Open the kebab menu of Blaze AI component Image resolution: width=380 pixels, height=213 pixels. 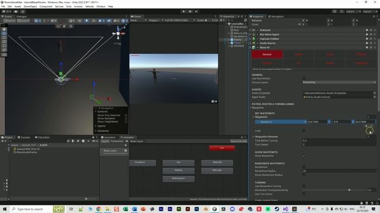(375, 47)
